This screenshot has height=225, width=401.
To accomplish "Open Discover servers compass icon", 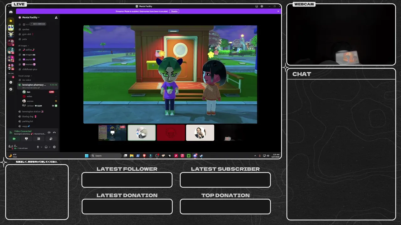I will point(11,89).
